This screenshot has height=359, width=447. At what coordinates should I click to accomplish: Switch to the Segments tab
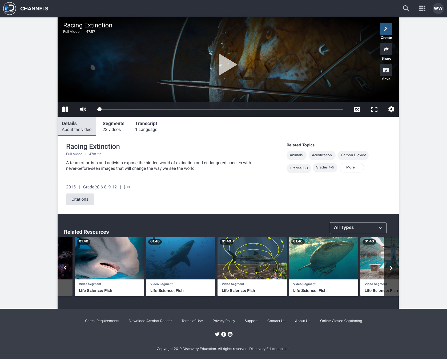[113, 126]
